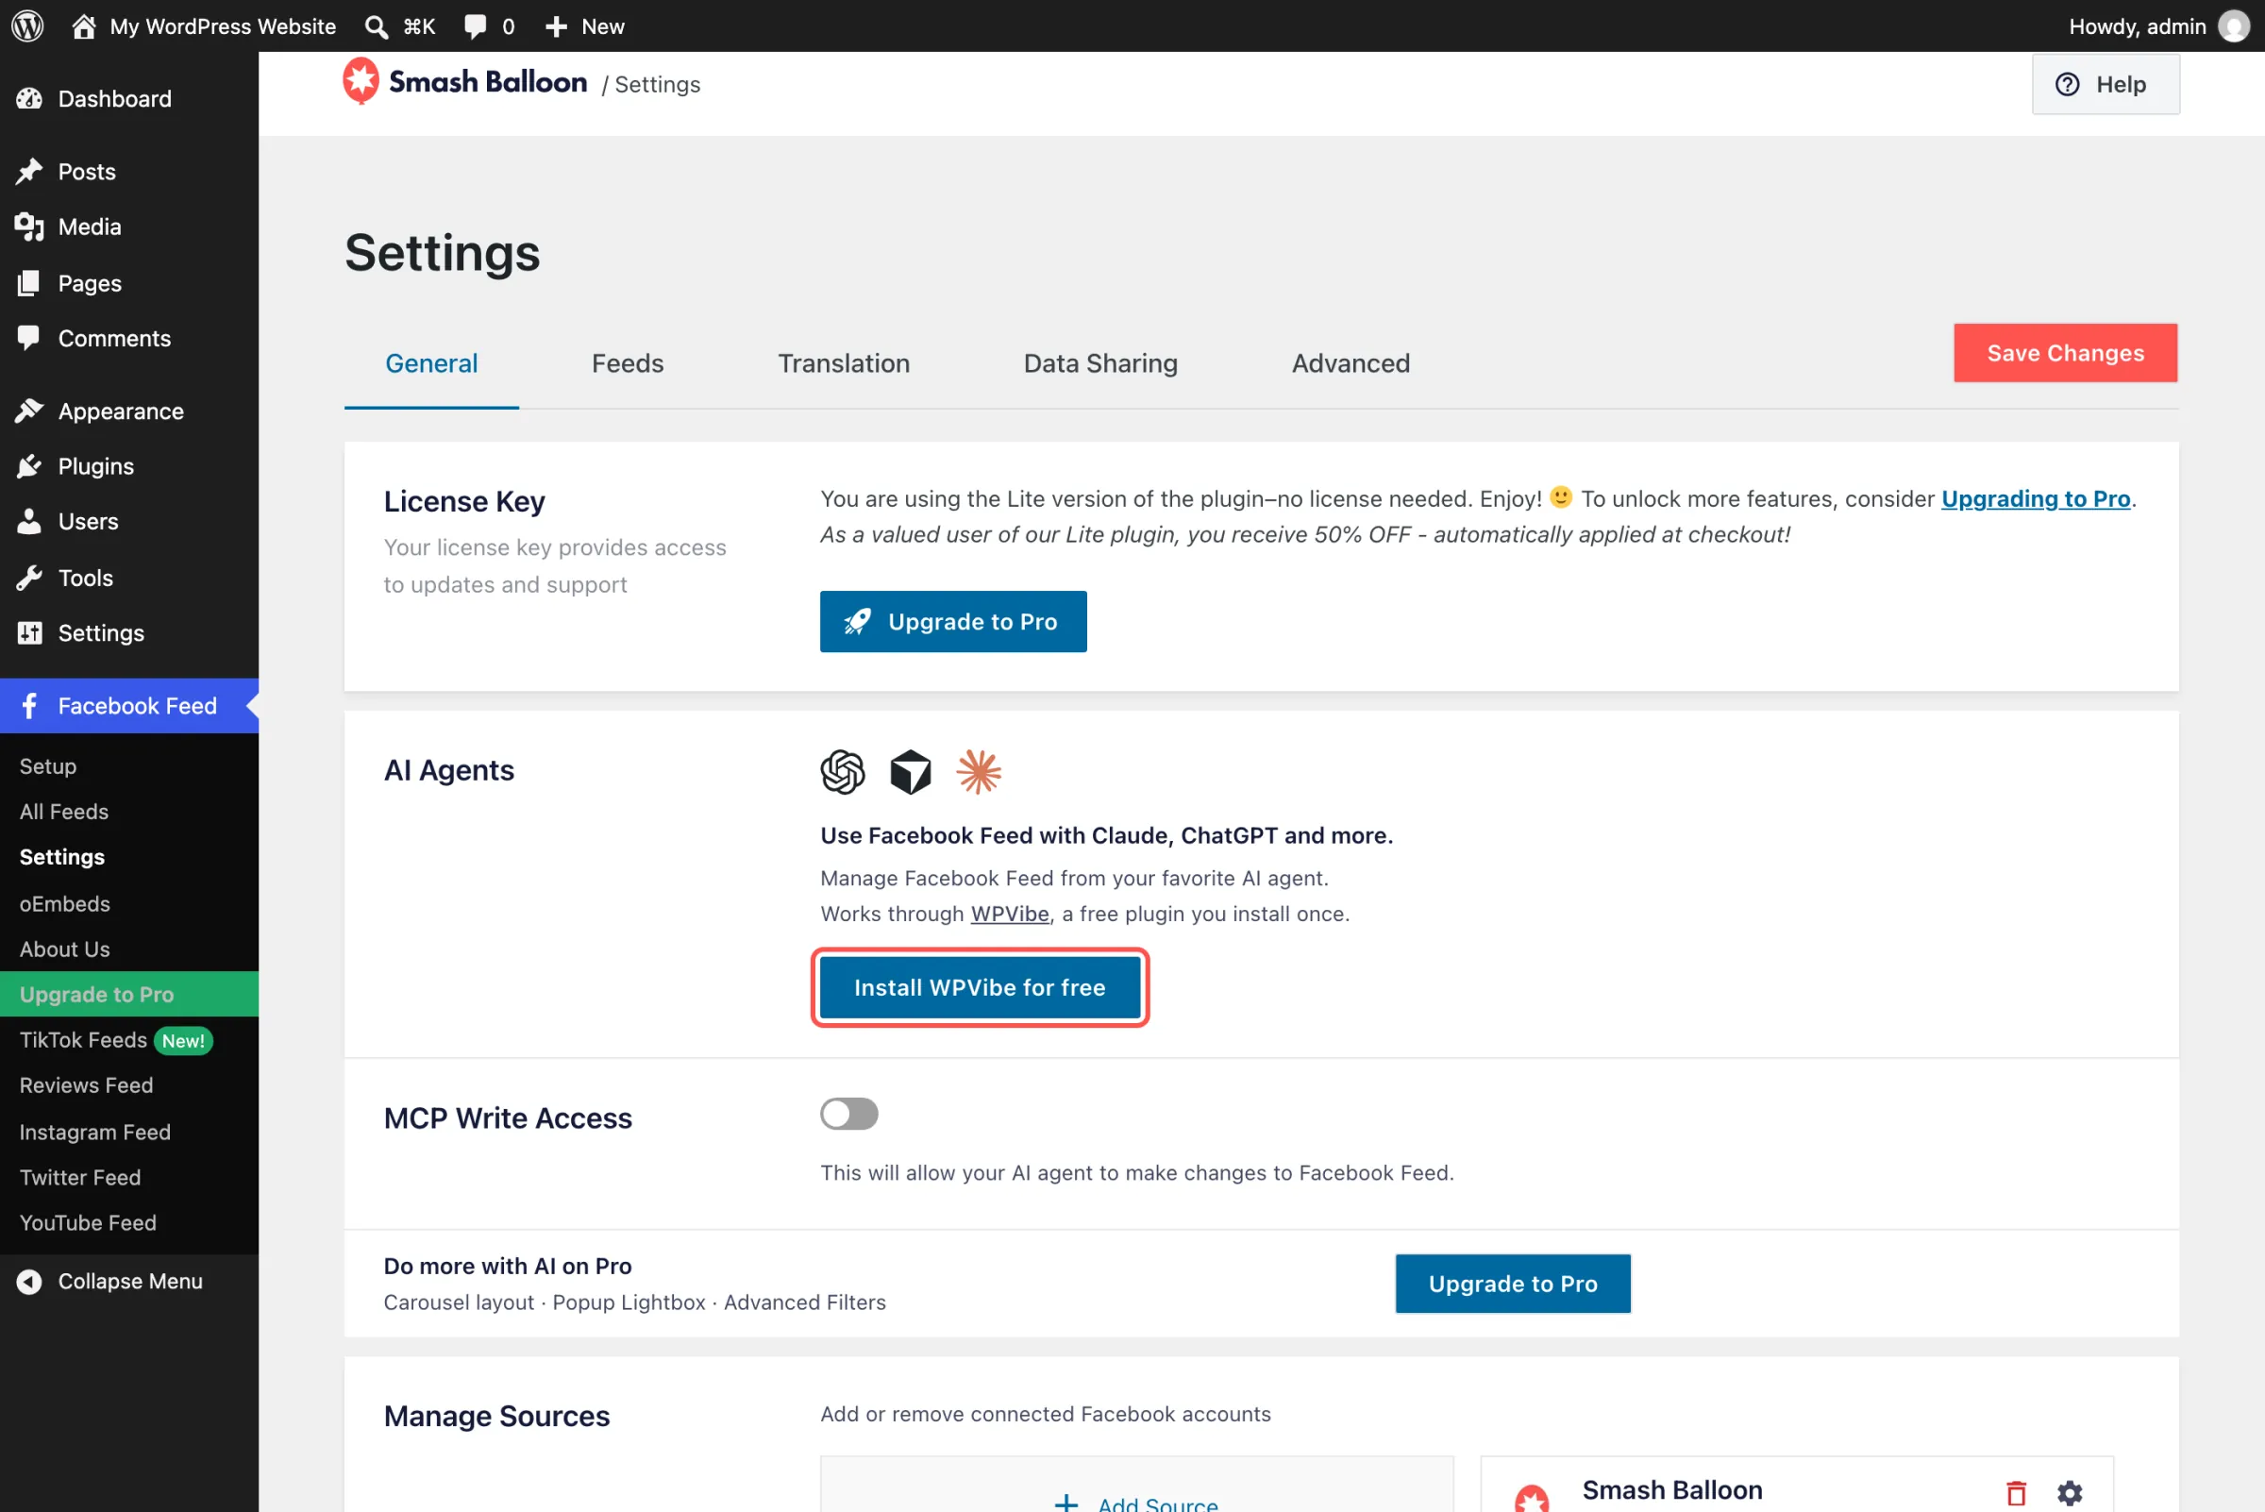Open Tools in the sidebar
This screenshot has width=2265, height=1512.
[129, 578]
